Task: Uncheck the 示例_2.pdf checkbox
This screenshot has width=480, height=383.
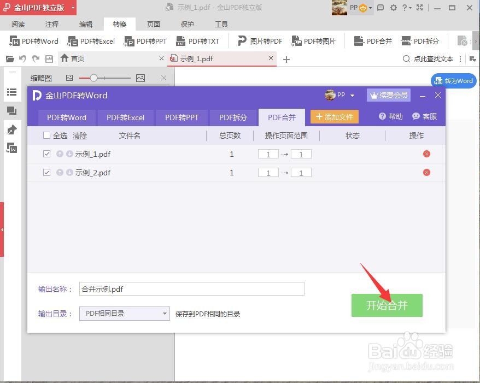Action: (47, 173)
